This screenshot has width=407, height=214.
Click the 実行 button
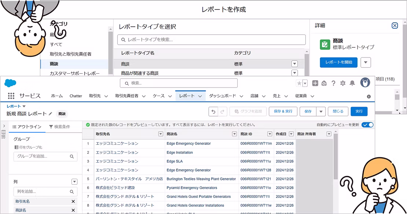point(359,111)
